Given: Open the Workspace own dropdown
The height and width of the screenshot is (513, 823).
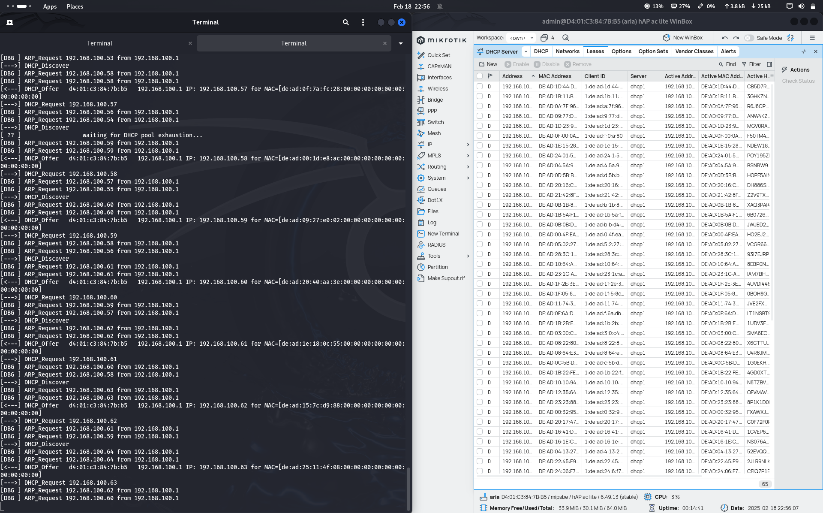Looking at the screenshot, I should pyautogui.click(x=521, y=38).
